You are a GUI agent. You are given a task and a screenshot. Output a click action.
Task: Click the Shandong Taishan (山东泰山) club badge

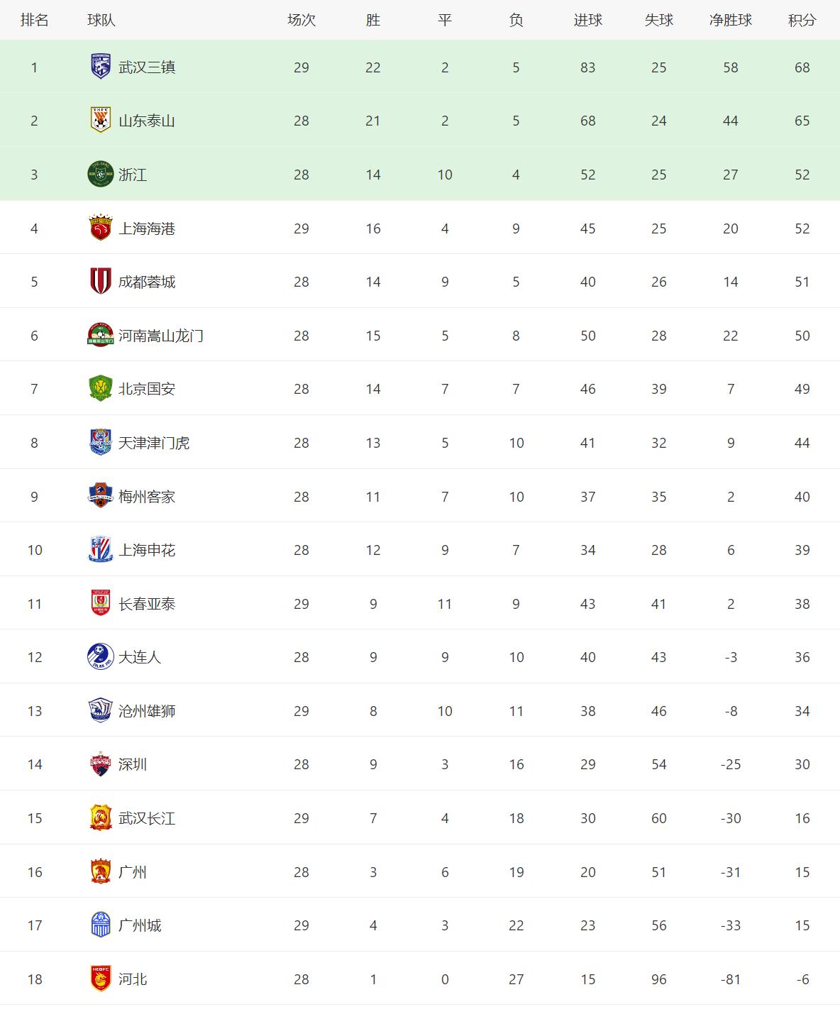coord(101,121)
